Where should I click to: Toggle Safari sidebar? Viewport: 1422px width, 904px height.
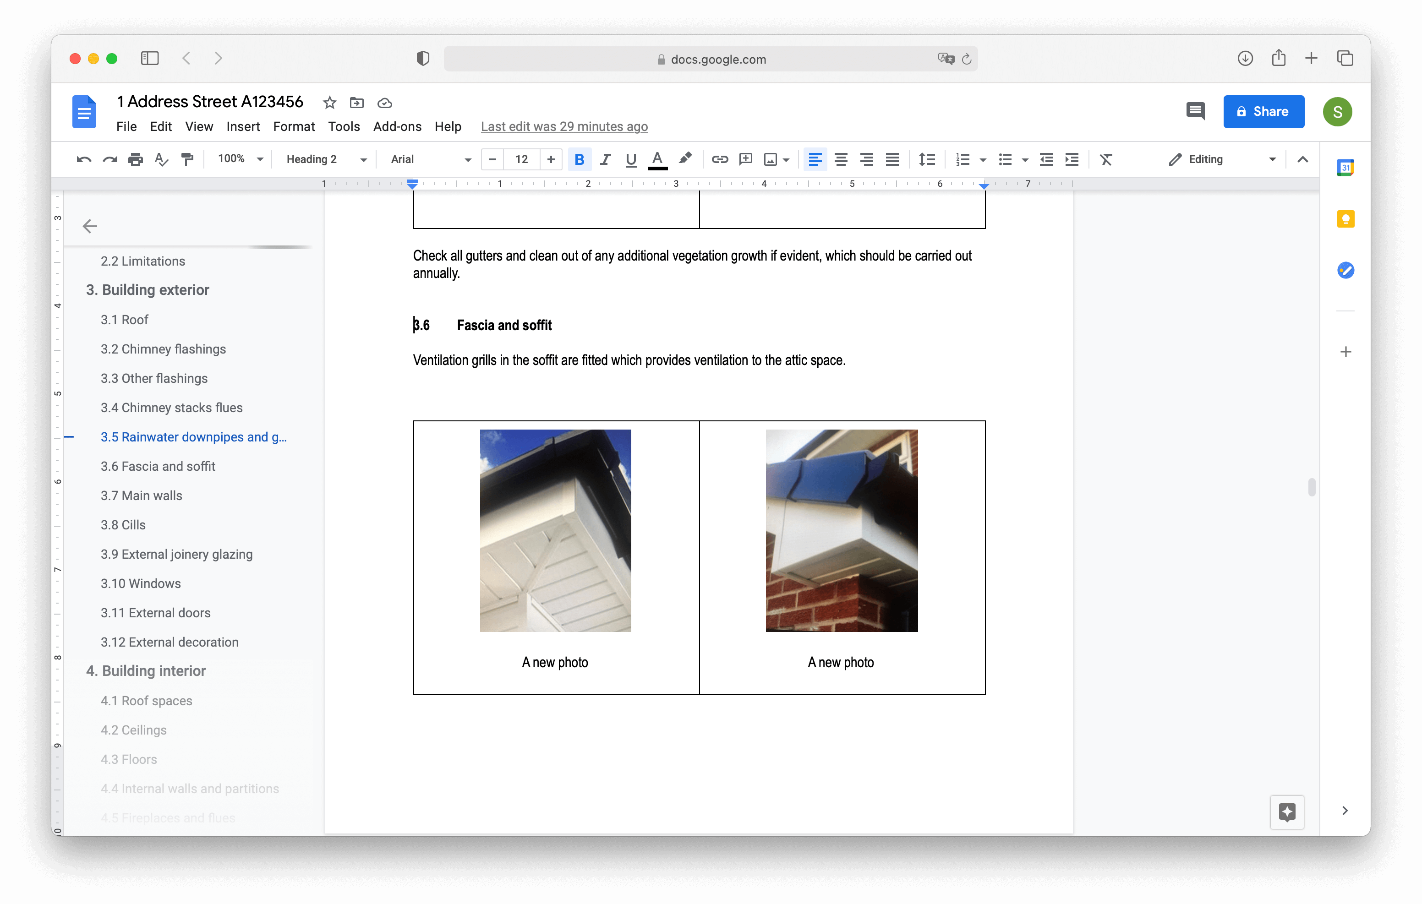point(150,58)
